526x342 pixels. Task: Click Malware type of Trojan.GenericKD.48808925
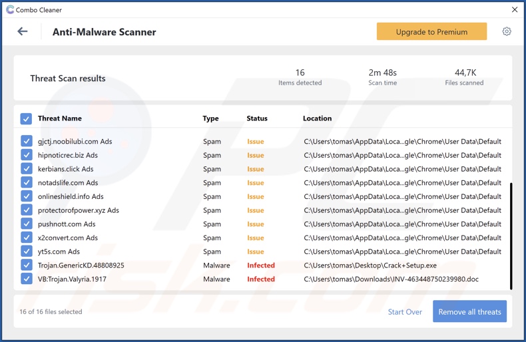tap(216, 265)
